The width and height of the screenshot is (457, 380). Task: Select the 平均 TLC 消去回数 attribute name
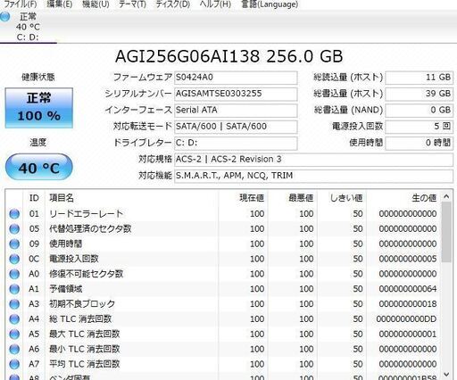(85, 364)
